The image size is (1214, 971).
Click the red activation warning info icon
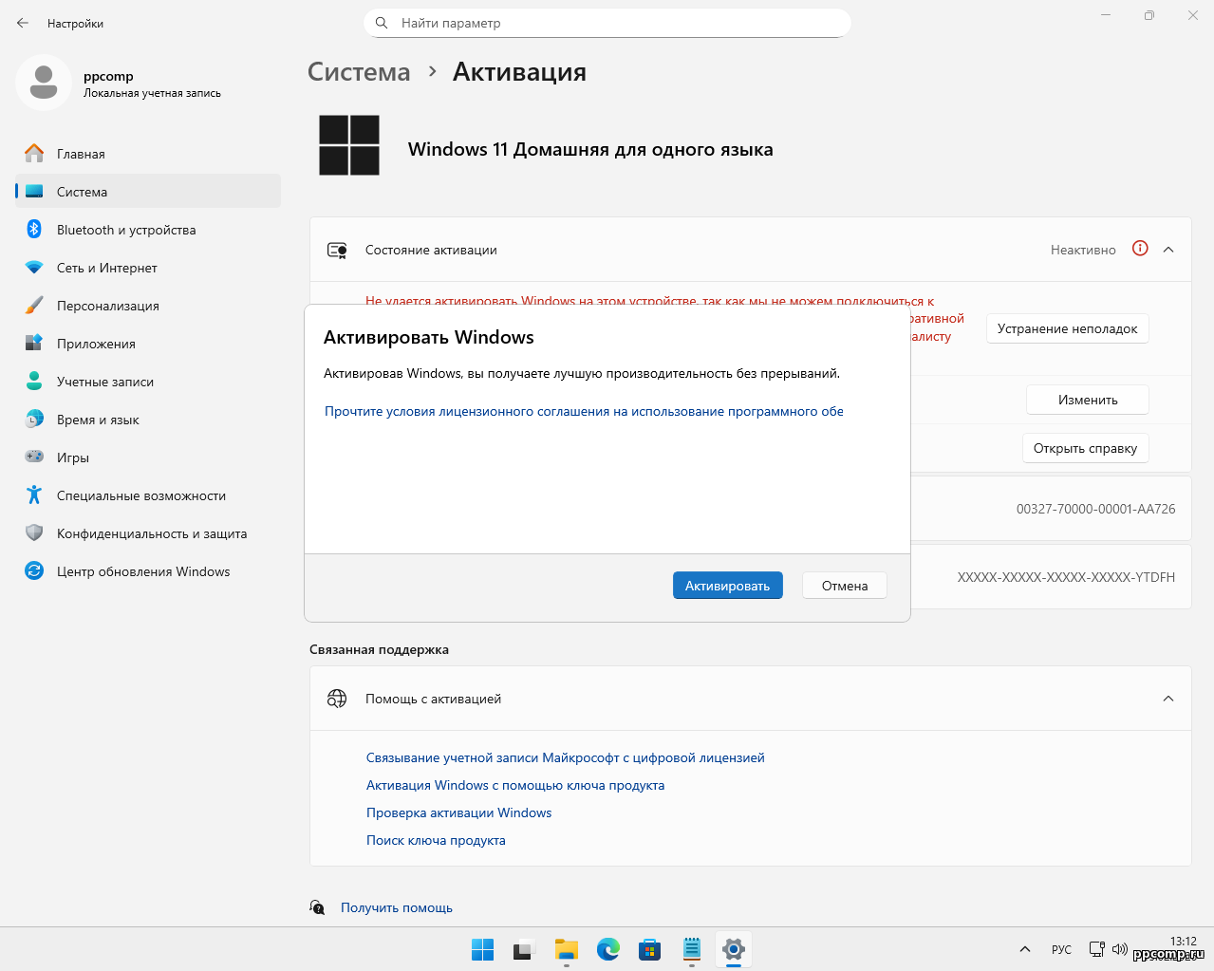click(1140, 249)
